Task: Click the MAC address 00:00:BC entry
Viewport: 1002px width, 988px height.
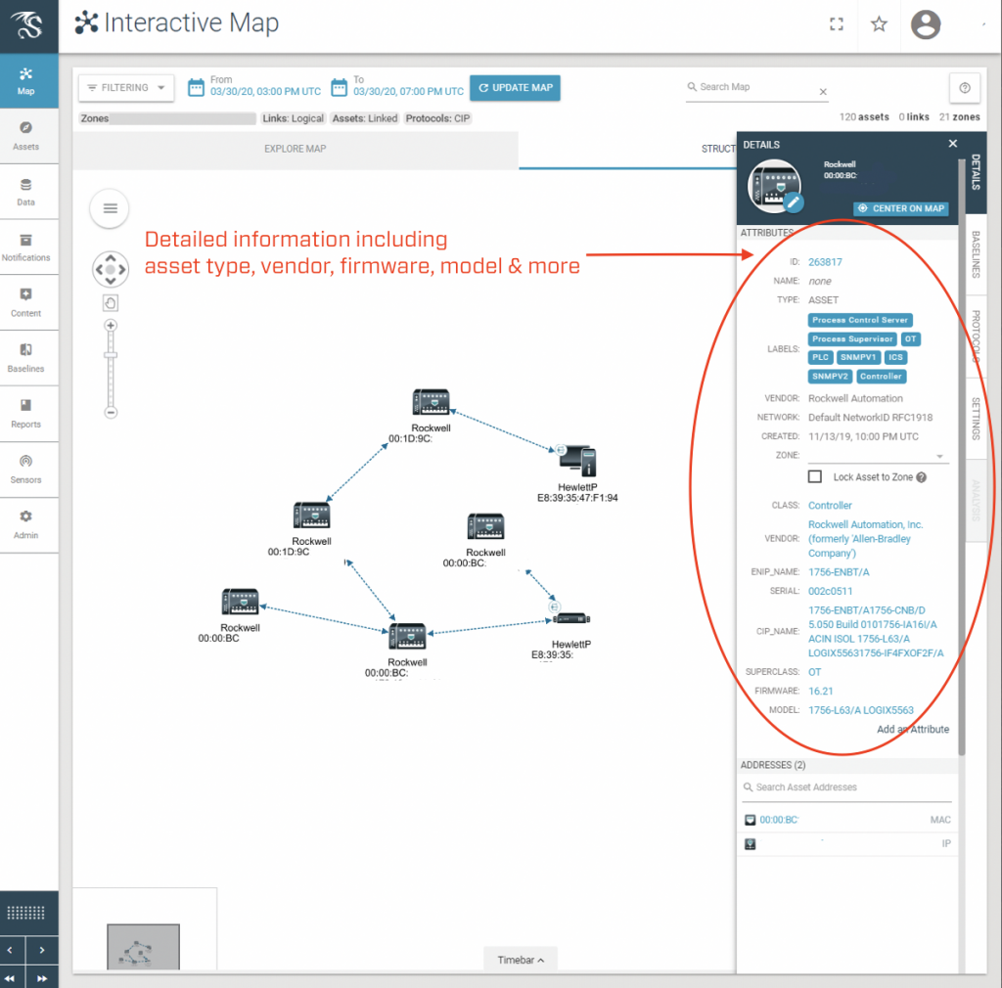Action: tap(778, 820)
